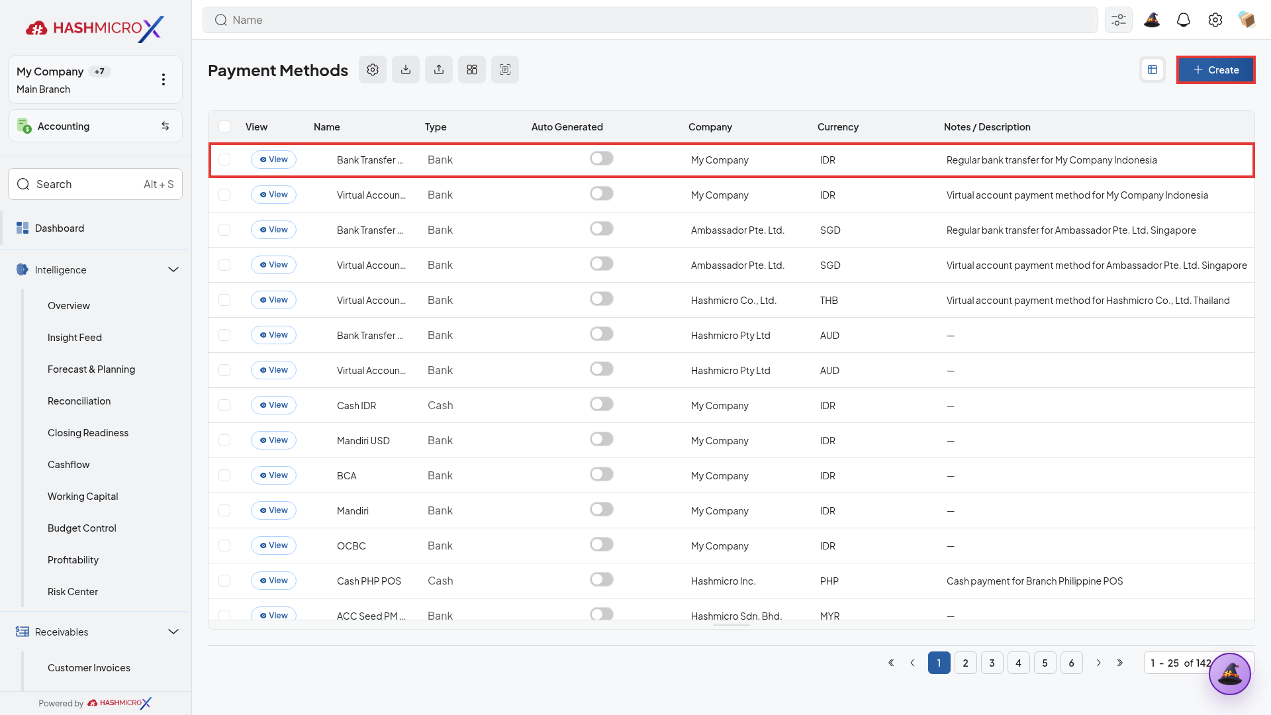Image resolution: width=1271 pixels, height=715 pixels.
Task: Click the wizard hat icon in the header
Action: tap(1152, 20)
